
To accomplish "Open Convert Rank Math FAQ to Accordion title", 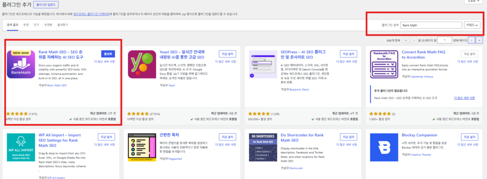I will tap(424, 55).
